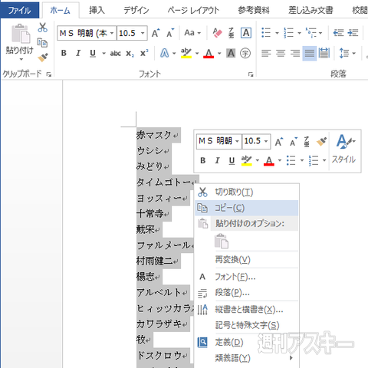Viewport: 368px width, 368px height.
Task: Click the 貼り付け paste icon in the ribbon
Action: pos(21,34)
